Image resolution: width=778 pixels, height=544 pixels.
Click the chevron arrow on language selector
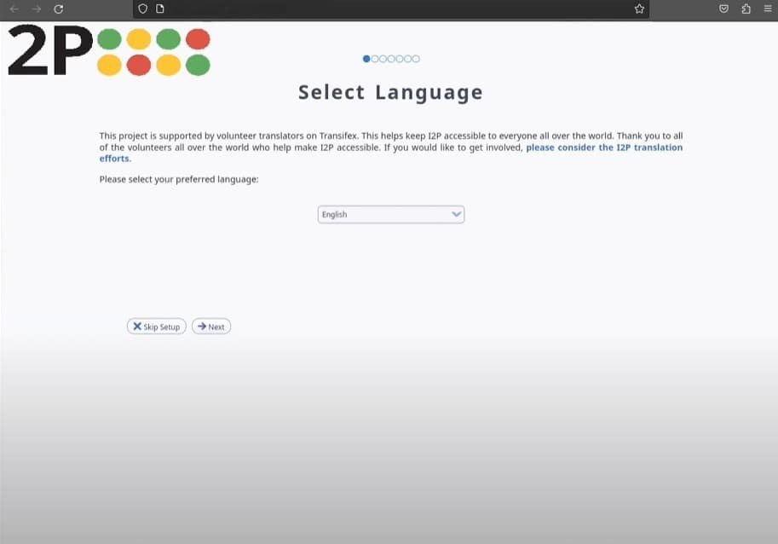point(456,215)
